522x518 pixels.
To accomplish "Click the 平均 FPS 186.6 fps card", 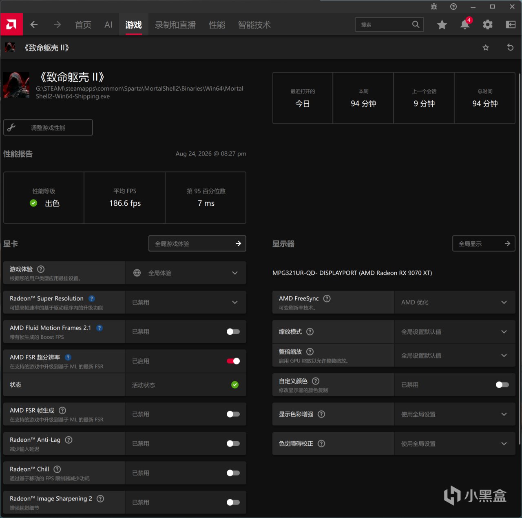I will tap(125, 198).
